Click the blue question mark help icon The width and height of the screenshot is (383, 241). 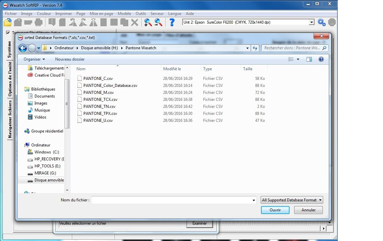(172, 22)
